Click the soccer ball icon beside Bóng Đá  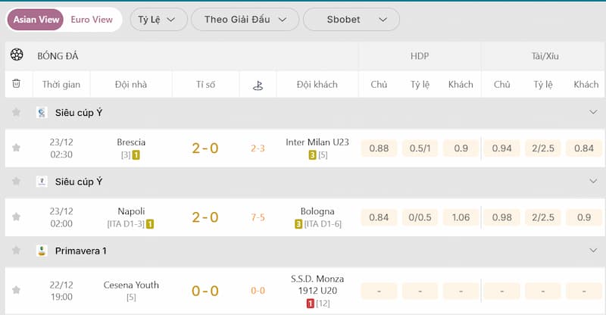[17, 55]
